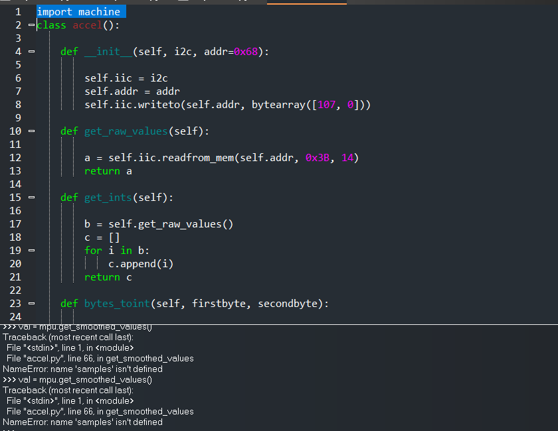Viewport: 558px width, 431px height.
Task: Click 'return a' statement
Action: click(108, 171)
